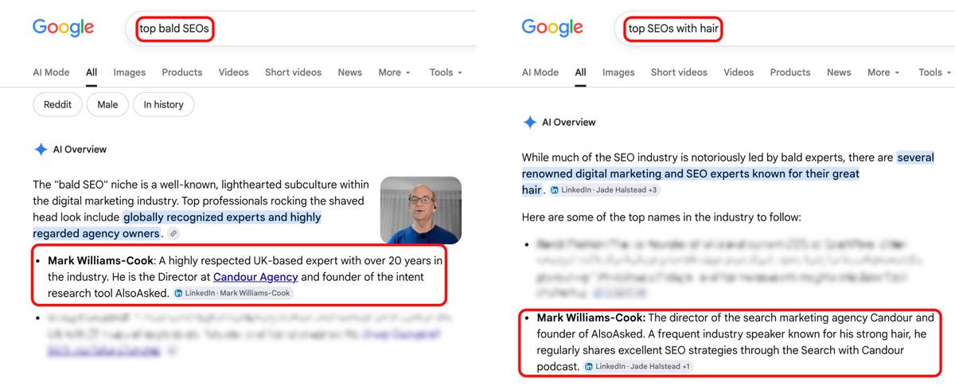Apply the Male filter chip

tap(107, 104)
